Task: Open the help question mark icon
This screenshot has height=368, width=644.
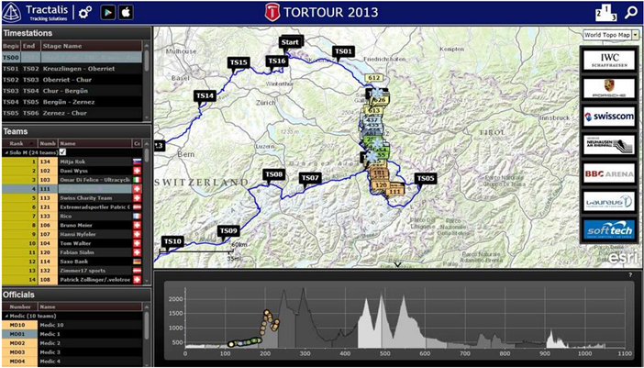Action: click(x=630, y=275)
